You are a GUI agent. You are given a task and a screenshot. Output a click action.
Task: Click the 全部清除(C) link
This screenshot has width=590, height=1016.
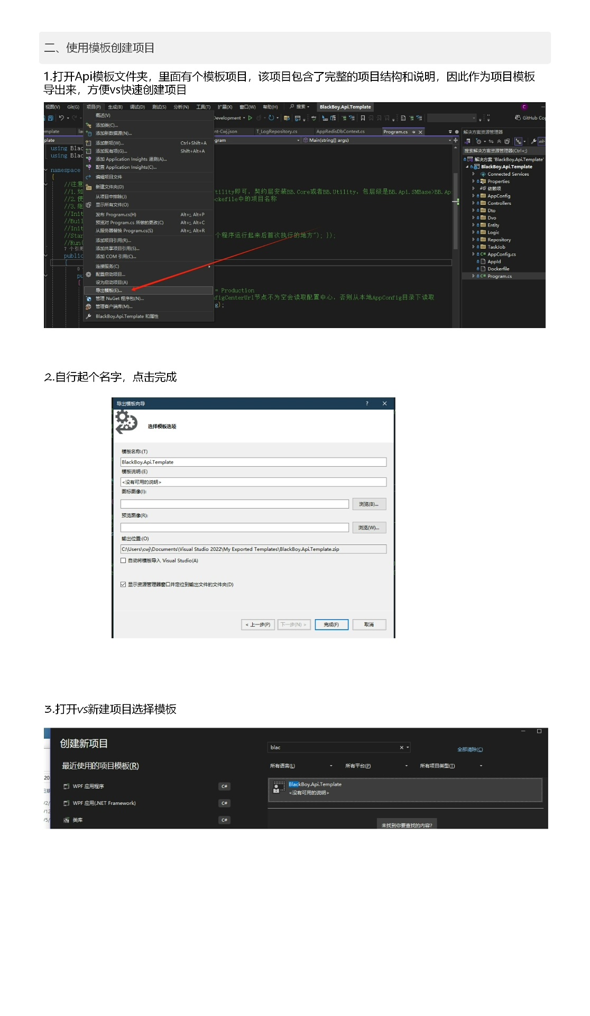pyautogui.click(x=470, y=749)
